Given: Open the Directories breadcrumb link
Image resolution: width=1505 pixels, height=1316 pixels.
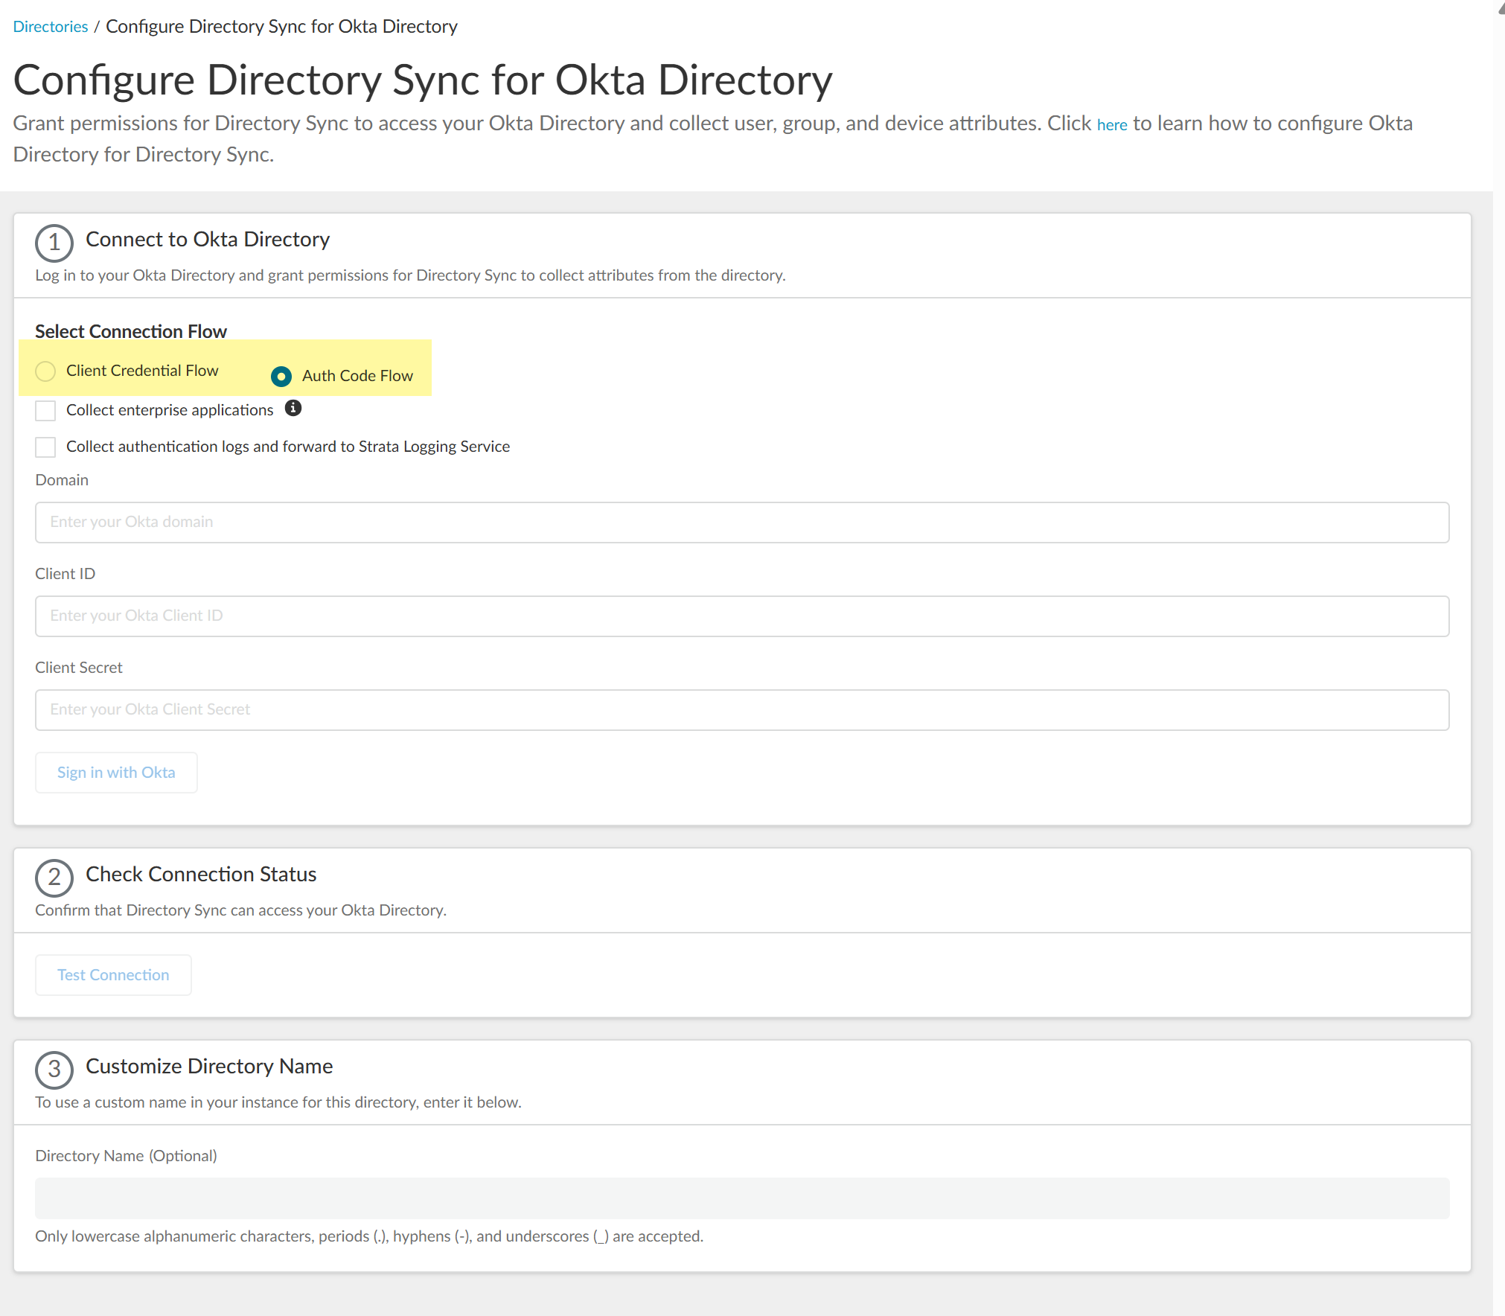Looking at the screenshot, I should click(x=51, y=27).
